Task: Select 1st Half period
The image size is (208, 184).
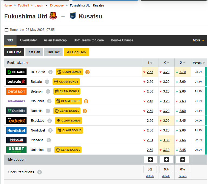Action: tap(34, 52)
